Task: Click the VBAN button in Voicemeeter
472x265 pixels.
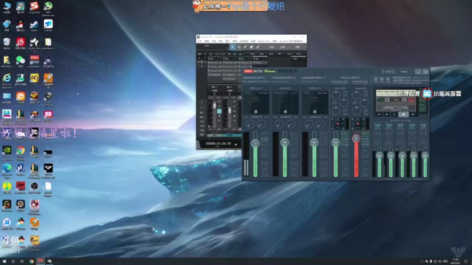Action: tap(388, 71)
